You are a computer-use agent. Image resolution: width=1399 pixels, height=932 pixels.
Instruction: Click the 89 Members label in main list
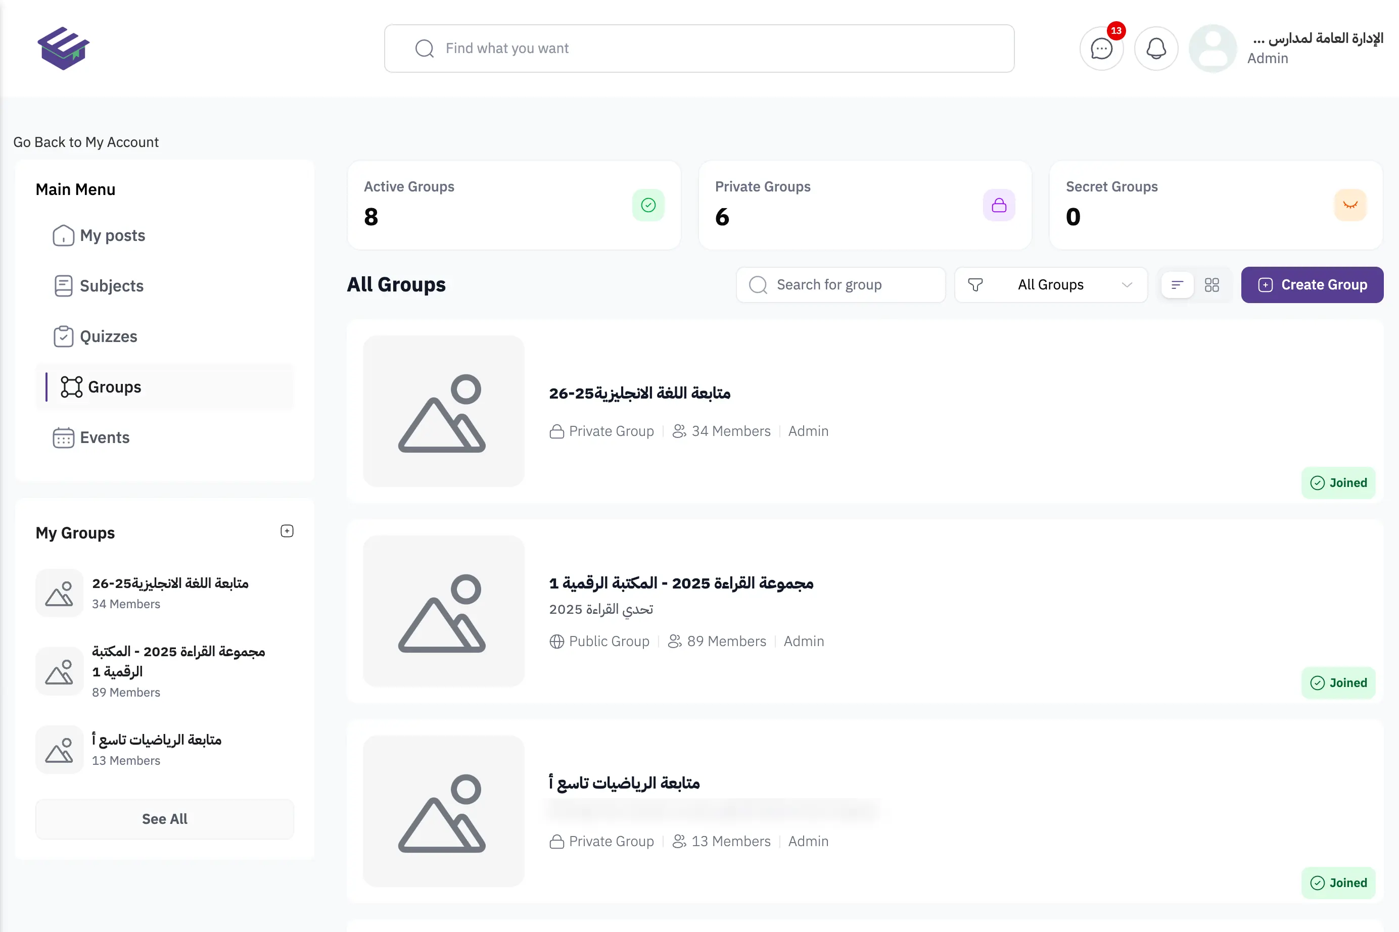pos(727,642)
